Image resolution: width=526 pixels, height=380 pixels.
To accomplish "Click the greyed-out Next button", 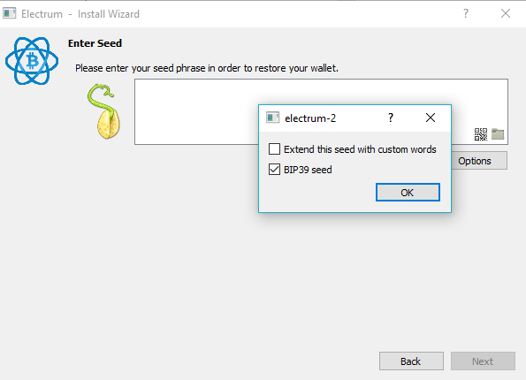I will [x=483, y=361].
